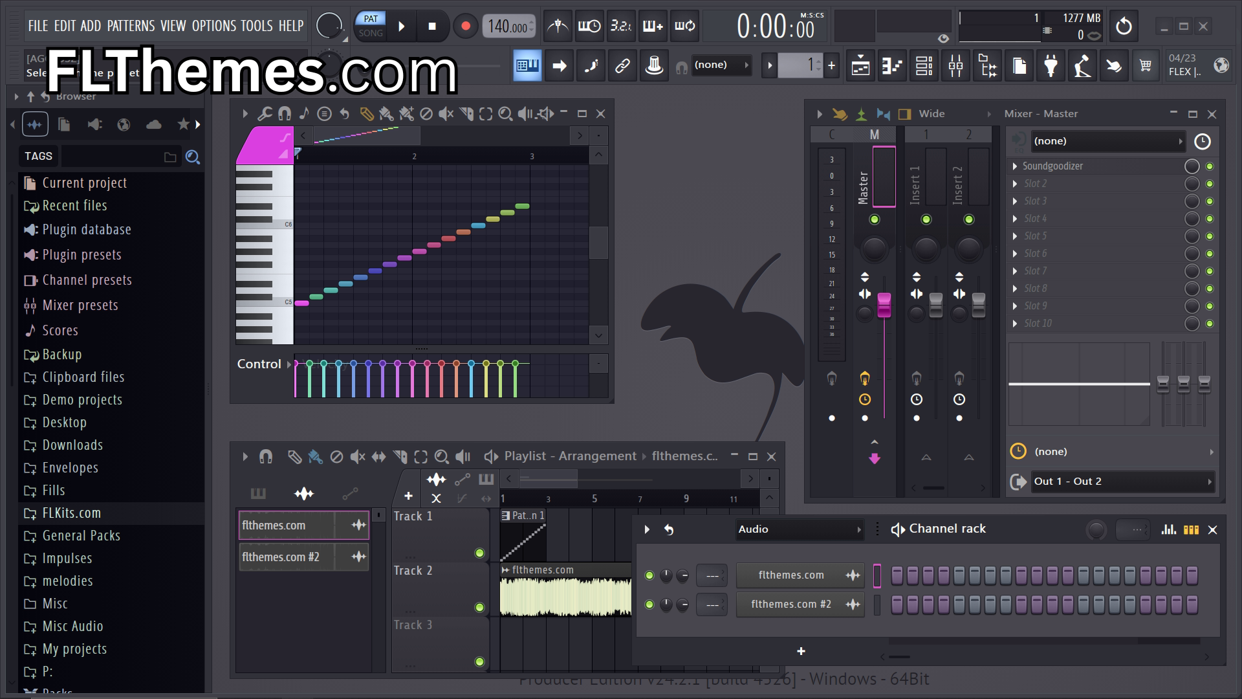Click the flthemes.com #2 channel button
The image size is (1242, 699).
tap(800, 605)
